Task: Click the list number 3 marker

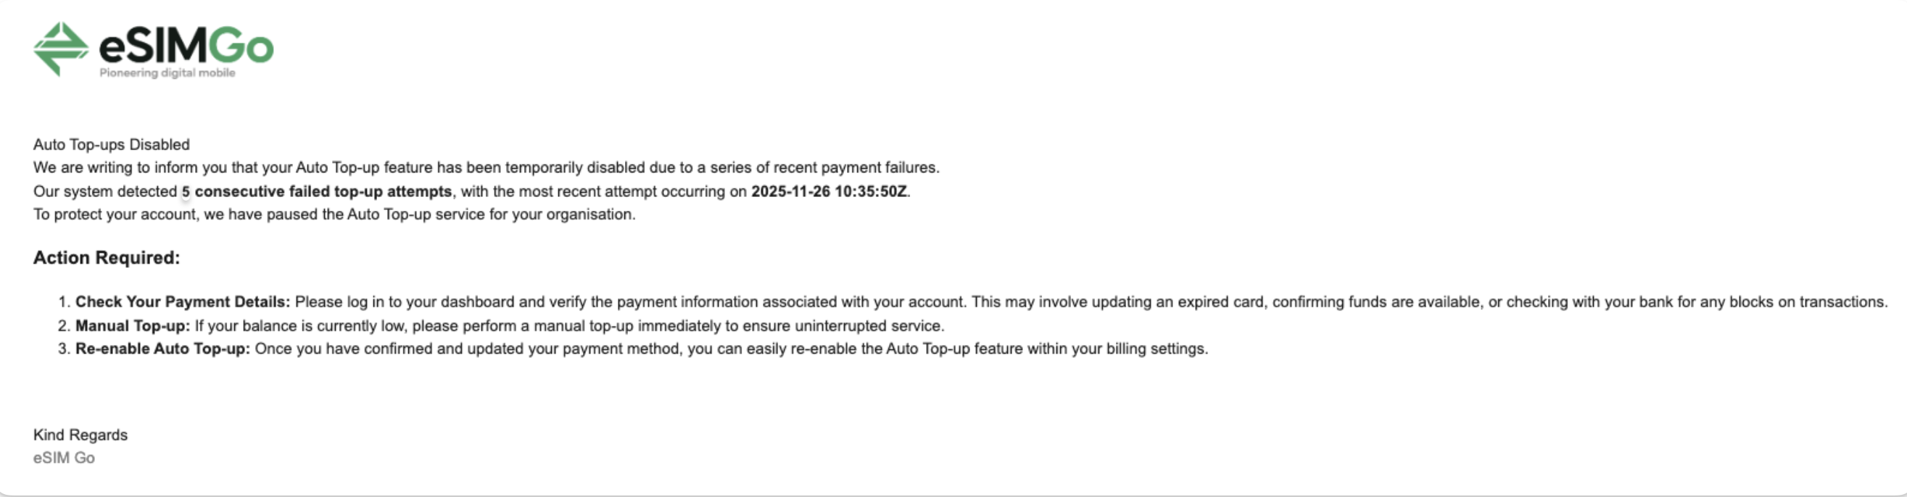Action: [64, 349]
